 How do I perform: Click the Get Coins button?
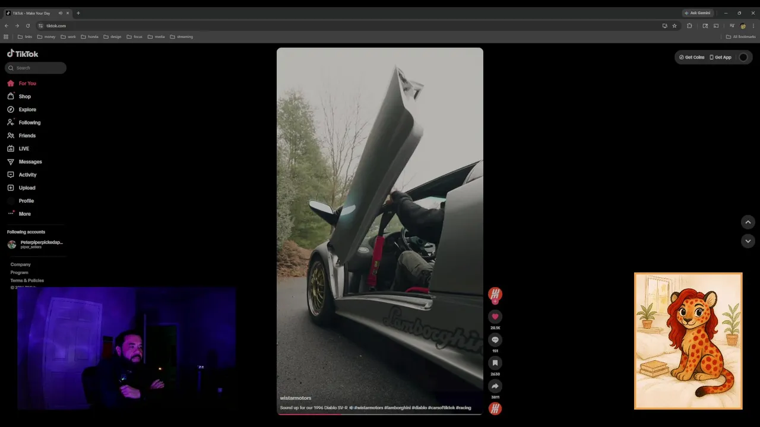click(x=692, y=58)
